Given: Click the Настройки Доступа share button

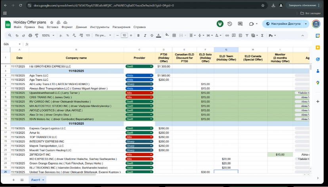Looking at the screenshot, I should [283, 24].
